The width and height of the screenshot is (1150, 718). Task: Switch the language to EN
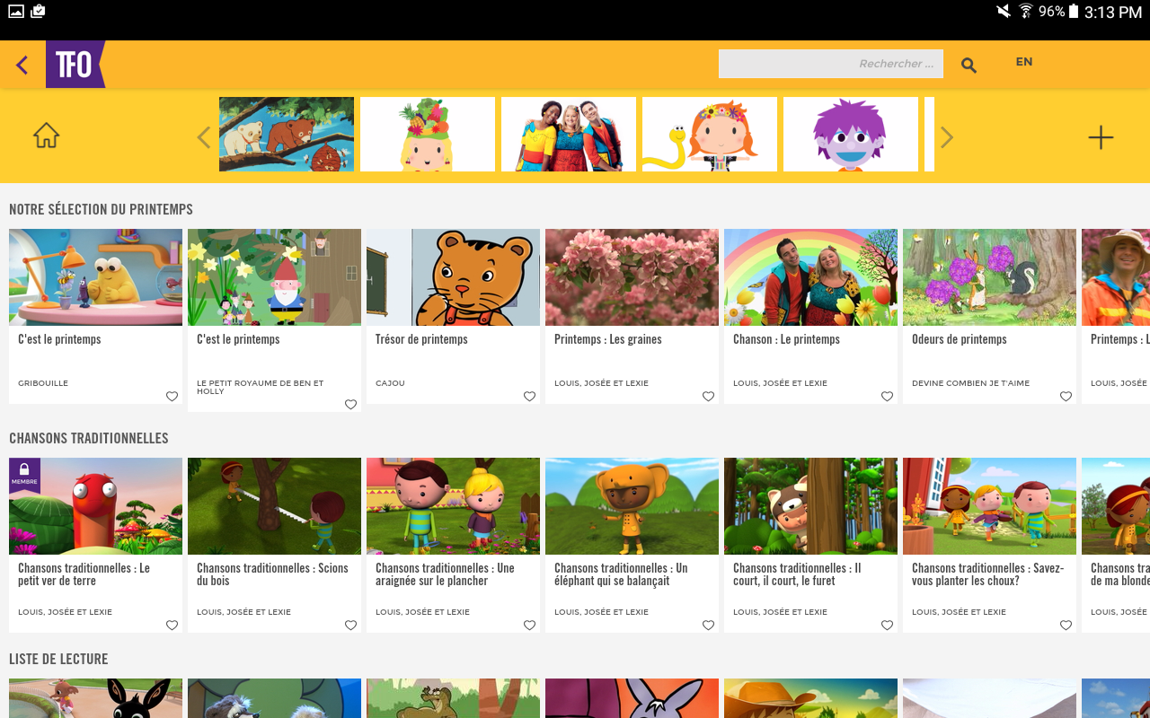1024,62
